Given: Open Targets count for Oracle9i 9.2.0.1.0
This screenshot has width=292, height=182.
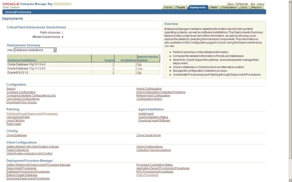Looking at the screenshot, I should click(113, 73).
